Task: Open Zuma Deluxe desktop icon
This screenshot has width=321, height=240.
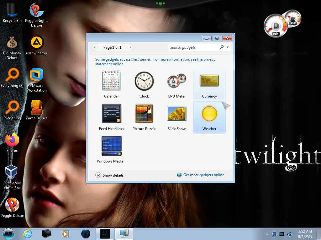Action: [x=37, y=110]
